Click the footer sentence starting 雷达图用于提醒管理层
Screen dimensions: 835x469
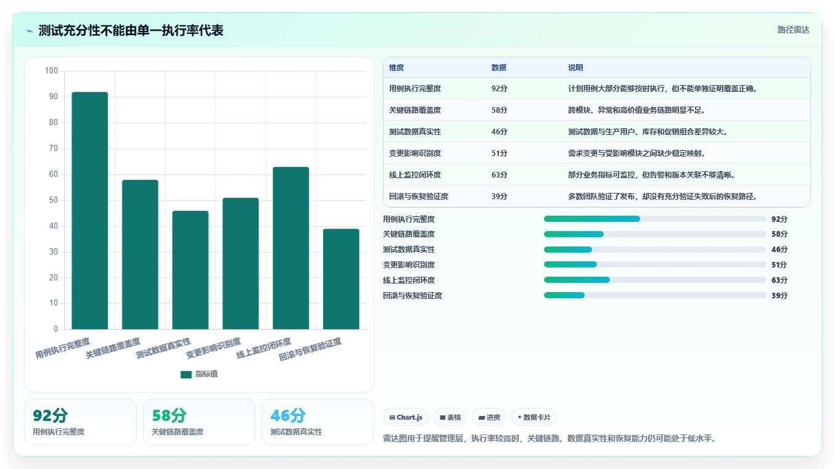tap(549, 439)
